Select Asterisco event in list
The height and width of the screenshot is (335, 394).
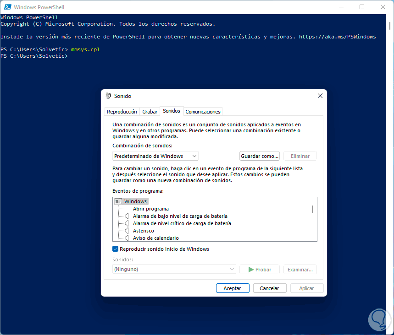click(143, 231)
